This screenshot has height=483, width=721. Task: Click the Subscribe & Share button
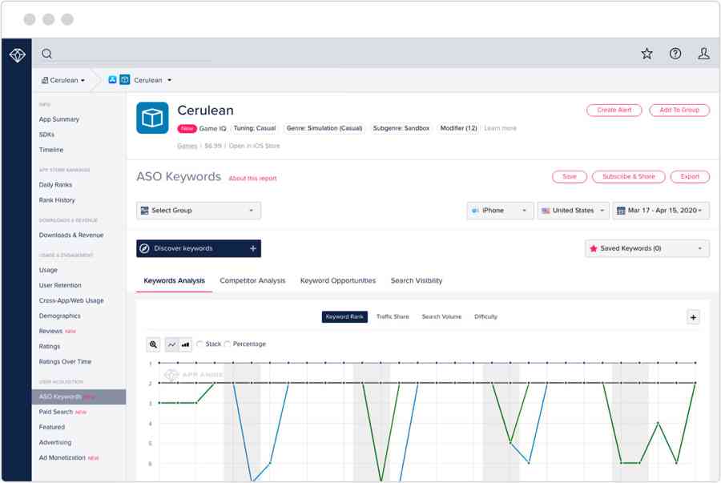[x=628, y=177]
